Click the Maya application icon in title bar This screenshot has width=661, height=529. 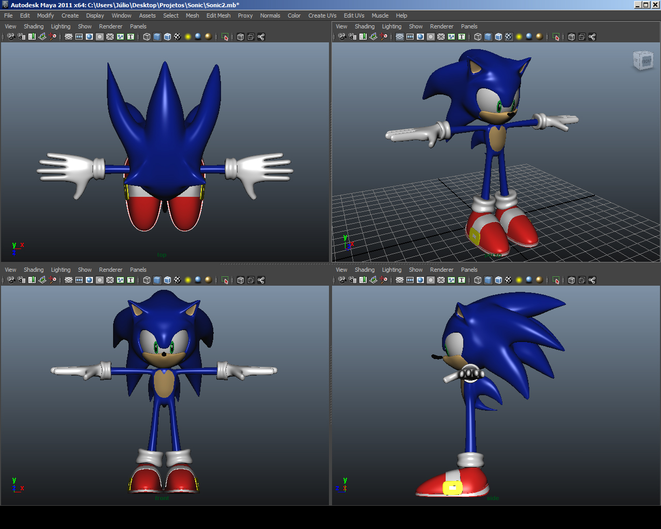5,5
